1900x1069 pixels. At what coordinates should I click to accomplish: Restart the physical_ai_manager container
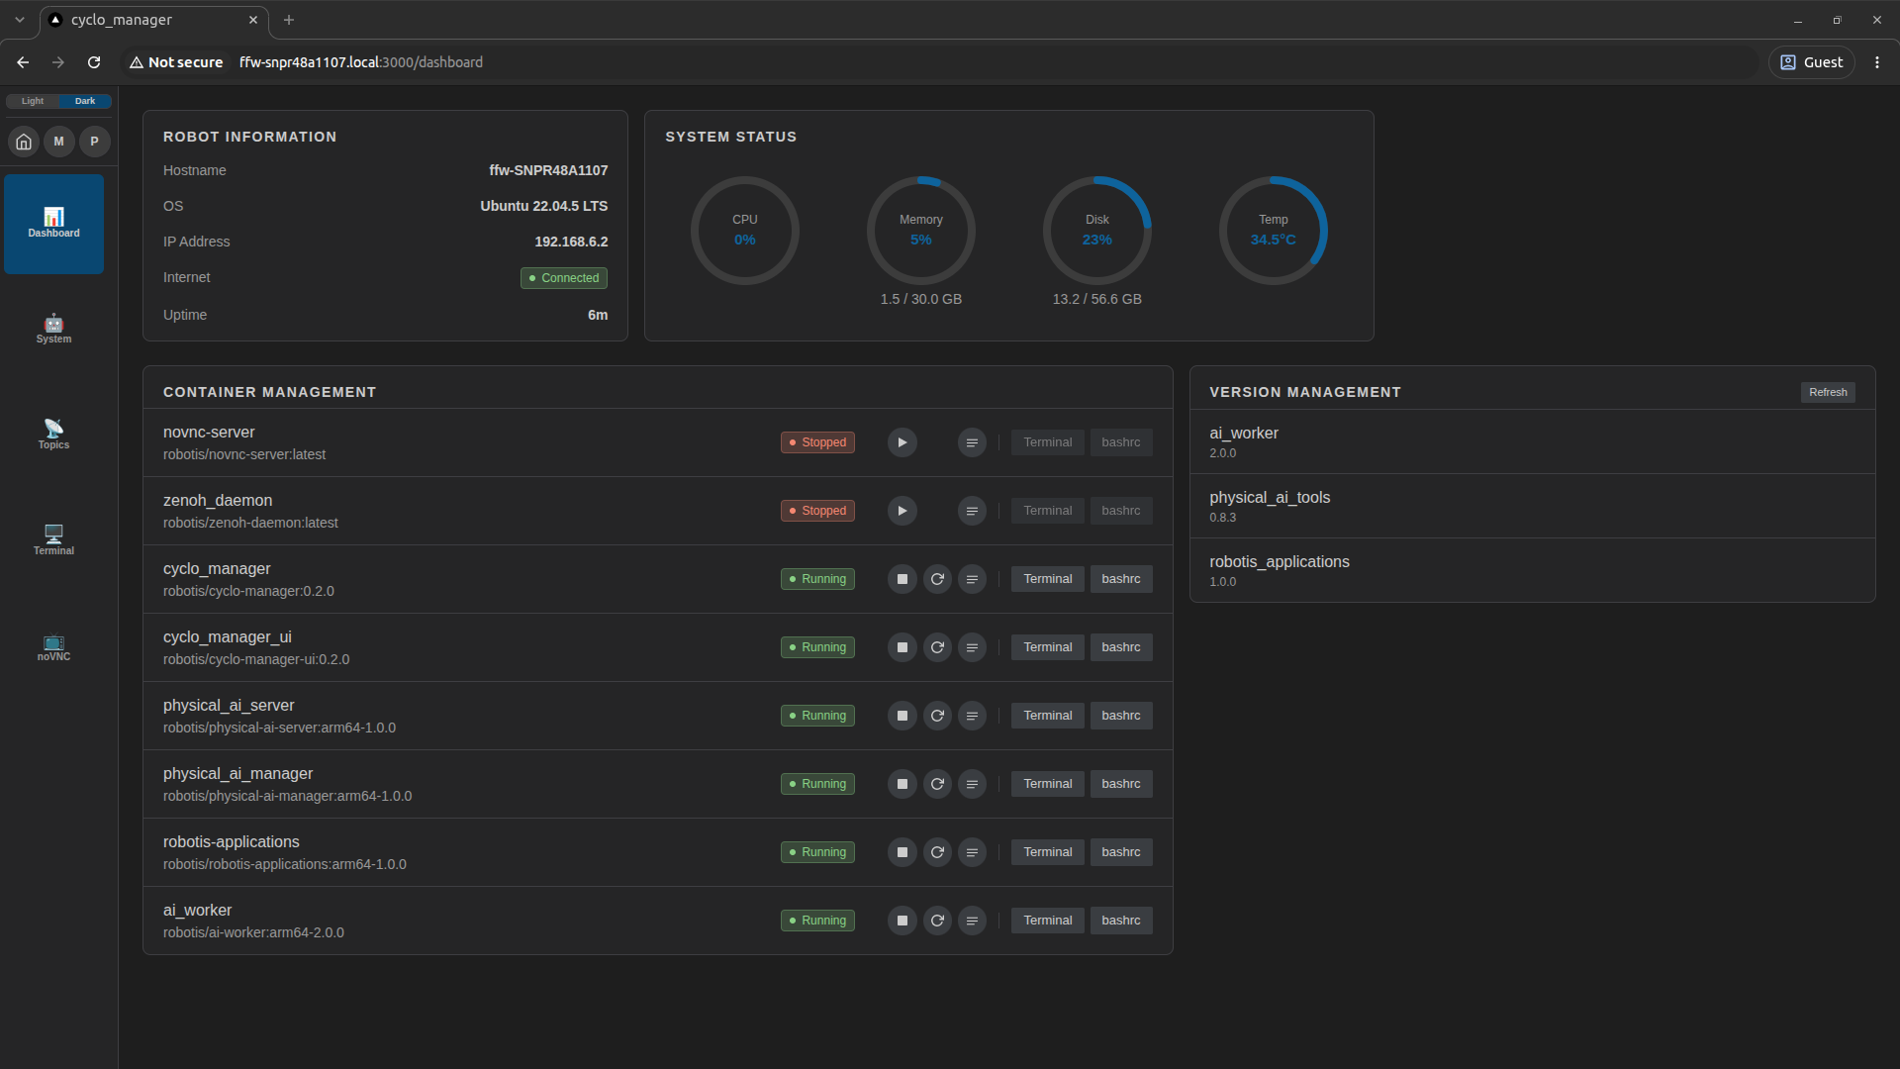click(937, 784)
